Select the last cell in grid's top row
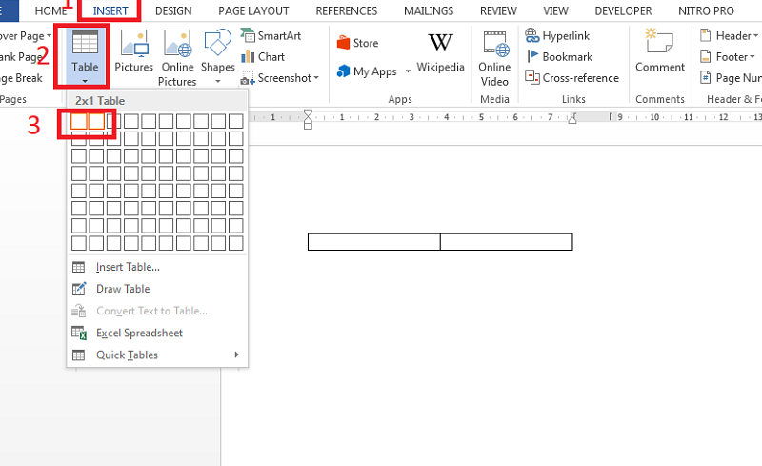The height and width of the screenshot is (466, 762). pyautogui.click(x=235, y=121)
